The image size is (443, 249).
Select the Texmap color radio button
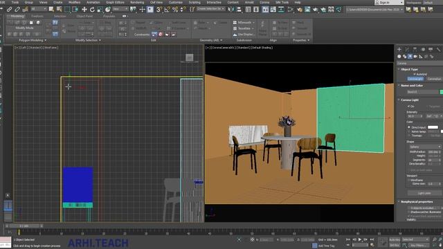[x=409, y=136]
